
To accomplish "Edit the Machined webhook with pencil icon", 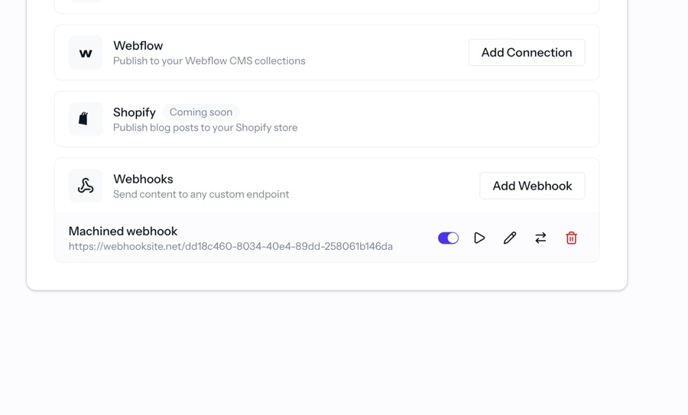I will coord(510,238).
